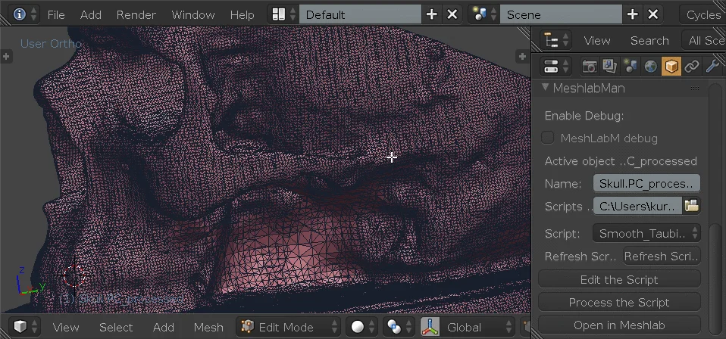Add a new screen layout
726x339 pixels.
[x=431, y=14]
